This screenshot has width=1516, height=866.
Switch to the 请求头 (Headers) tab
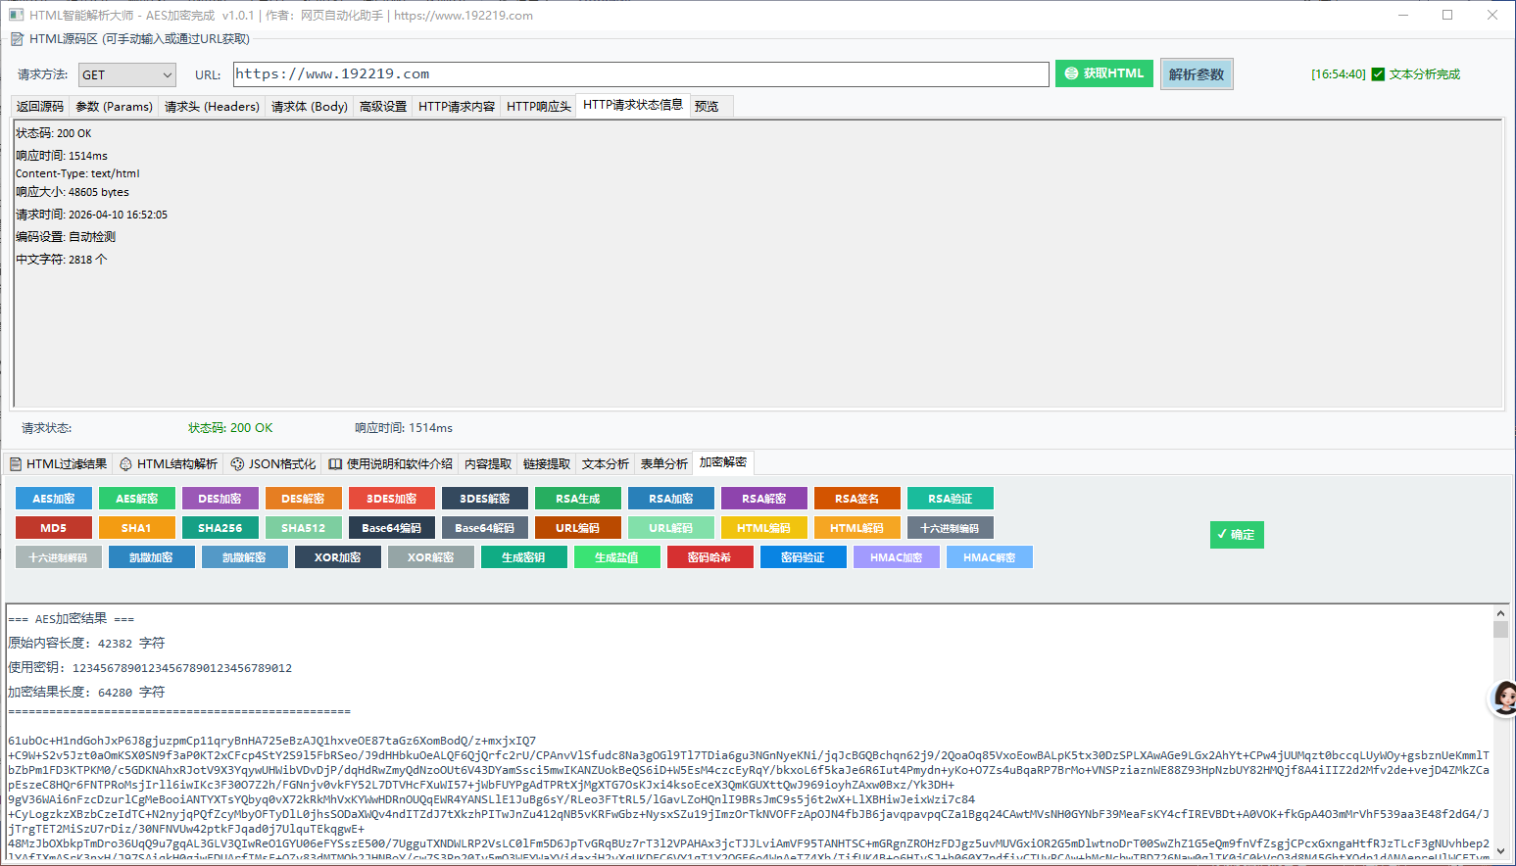212,107
